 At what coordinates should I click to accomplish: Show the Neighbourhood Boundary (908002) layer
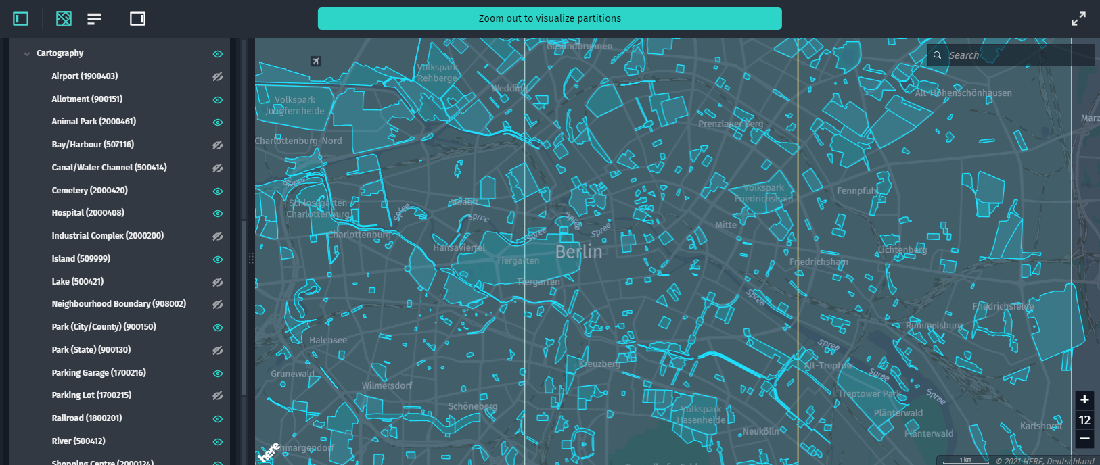point(218,304)
